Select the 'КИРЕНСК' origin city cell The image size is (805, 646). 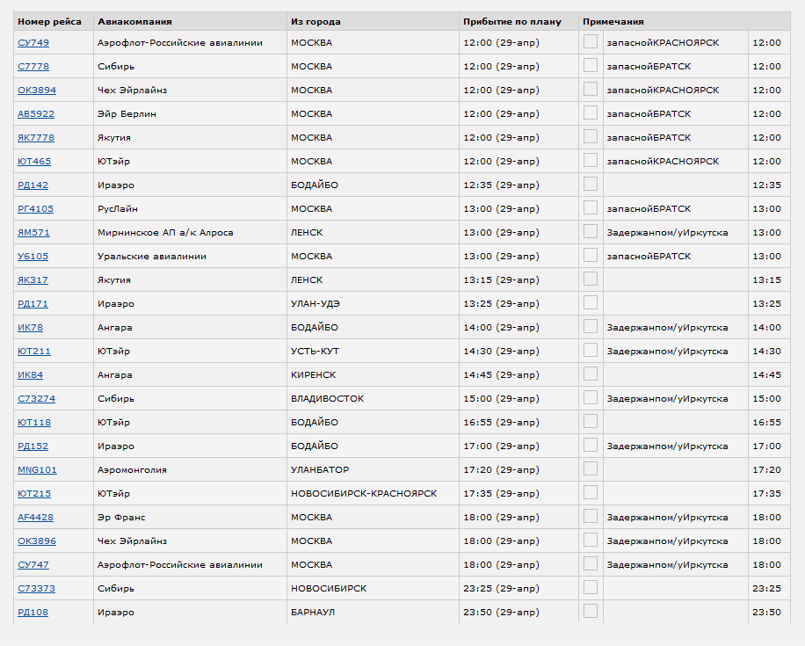373,375
